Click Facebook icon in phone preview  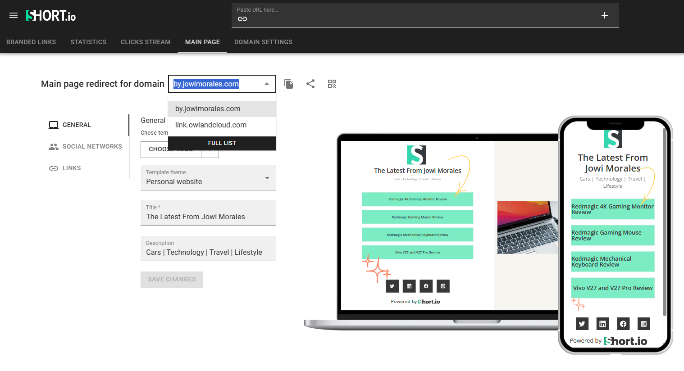coord(623,324)
